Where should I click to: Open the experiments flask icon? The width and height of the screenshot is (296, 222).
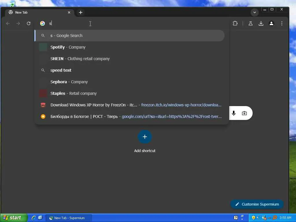pyautogui.click(x=251, y=23)
